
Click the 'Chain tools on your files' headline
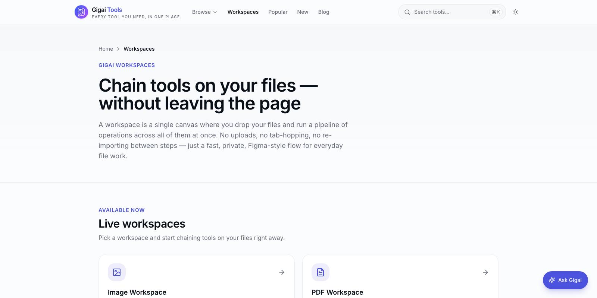(208, 94)
